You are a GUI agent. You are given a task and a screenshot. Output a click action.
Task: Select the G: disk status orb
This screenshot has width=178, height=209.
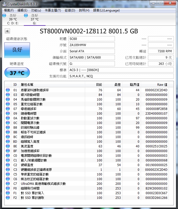point(26,15)
